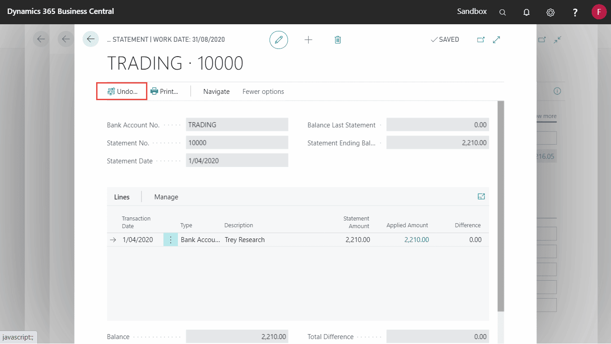Click the Balance Last Statement field

[438, 125]
